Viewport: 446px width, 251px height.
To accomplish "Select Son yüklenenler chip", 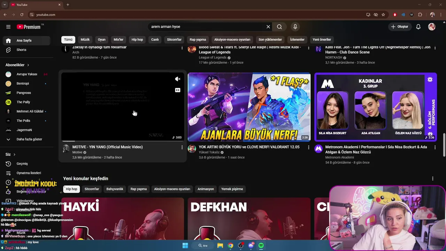I will tap(270, 39).
